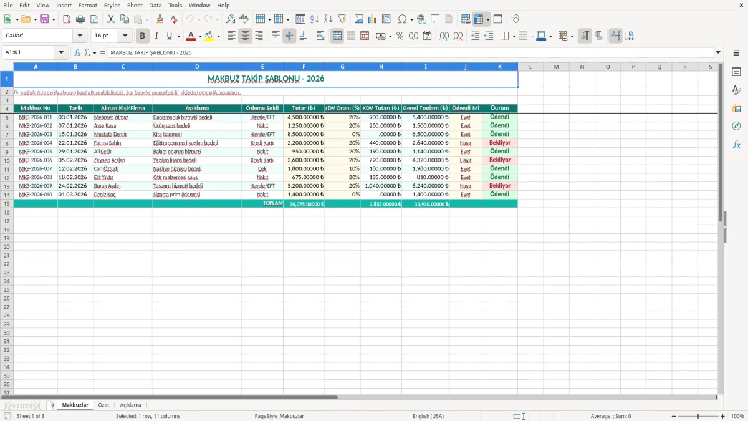The image size is (748, 421).
Task: Select row header 15
Action: coord(7,203)
